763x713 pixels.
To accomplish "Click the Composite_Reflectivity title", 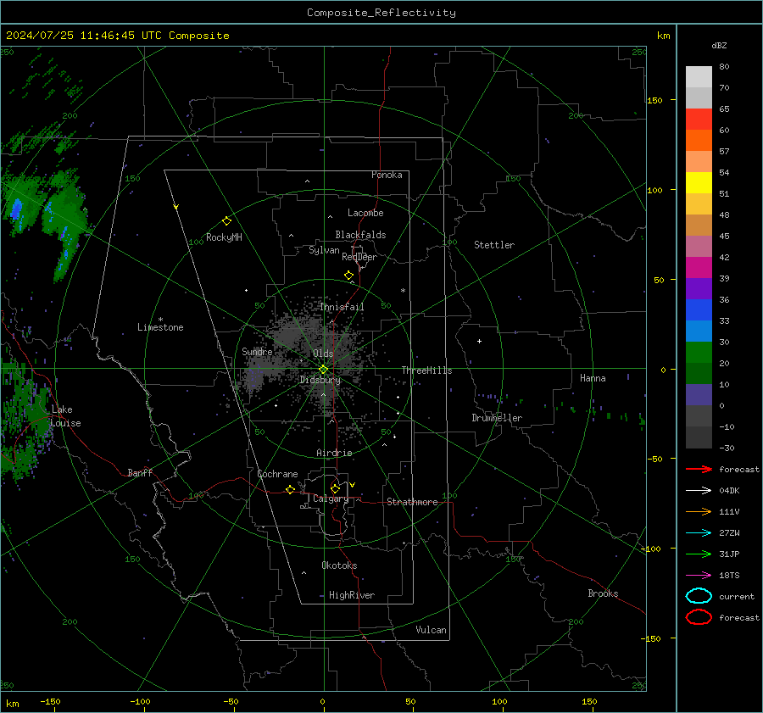I will pos(381,13).
